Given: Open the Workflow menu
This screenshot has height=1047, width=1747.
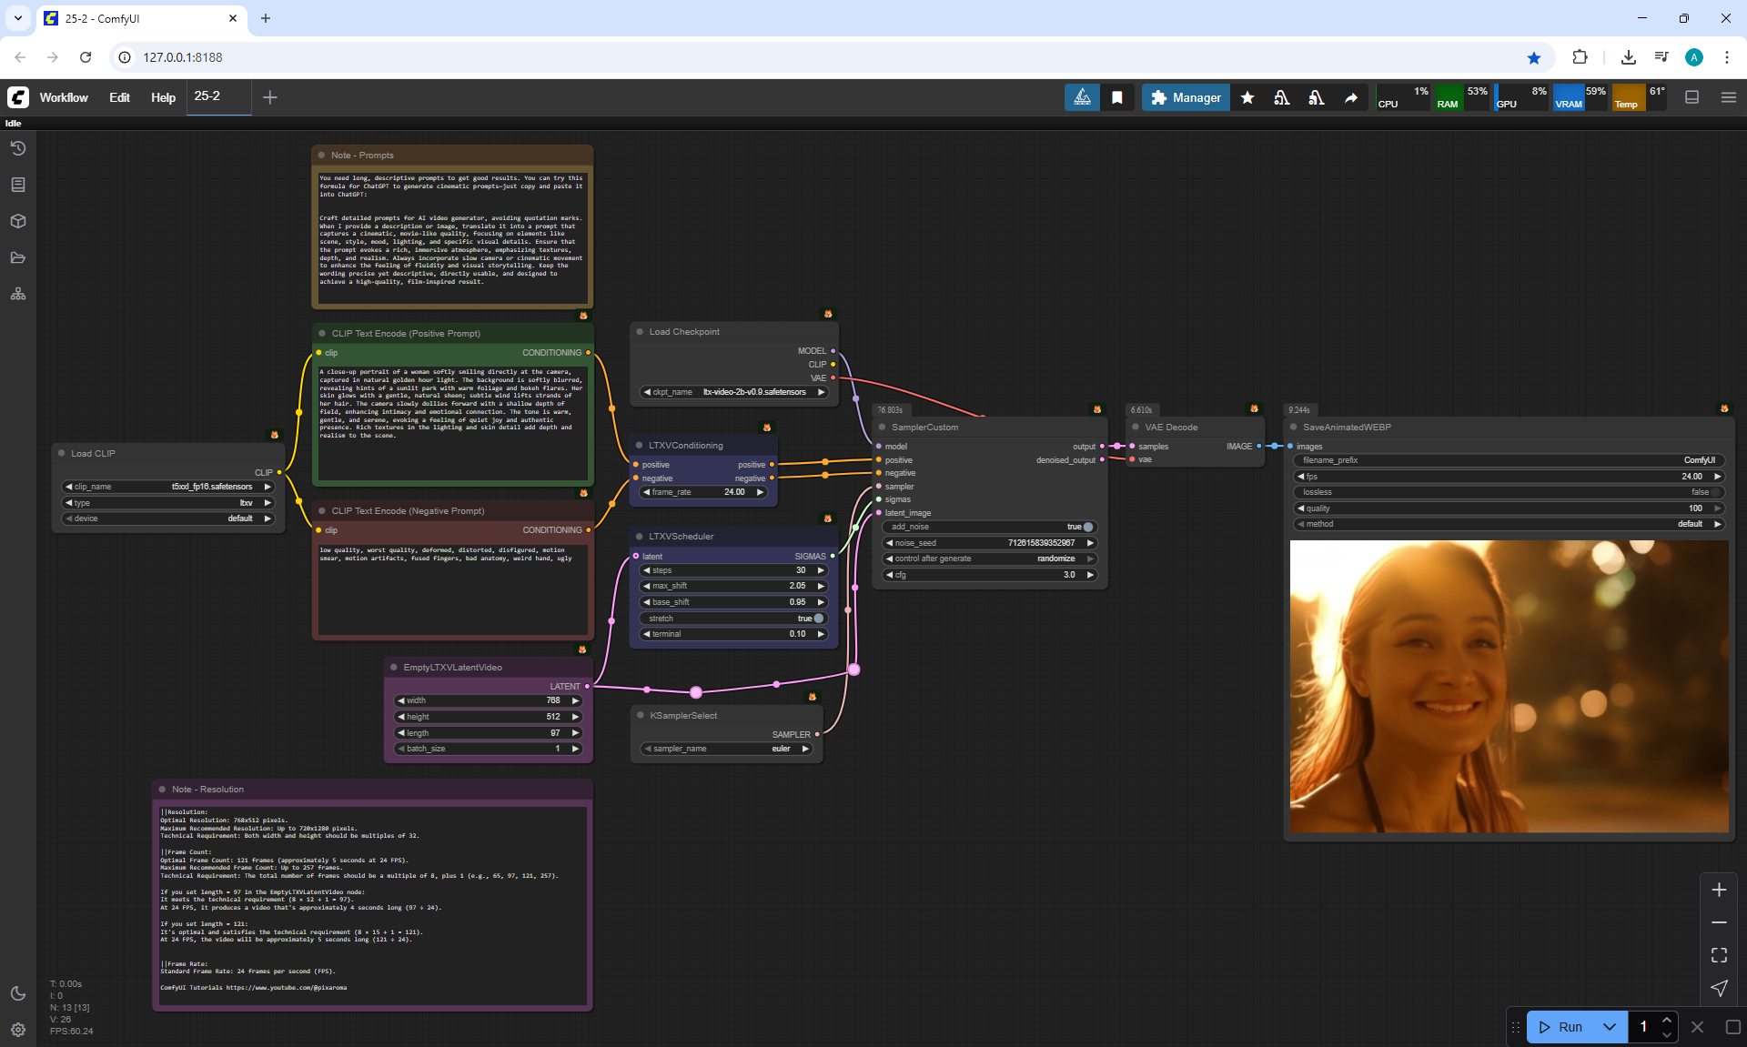Looking at the screenshot, I should tap(64, 97).
